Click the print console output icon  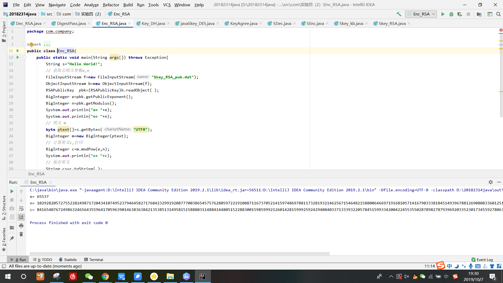21,226
